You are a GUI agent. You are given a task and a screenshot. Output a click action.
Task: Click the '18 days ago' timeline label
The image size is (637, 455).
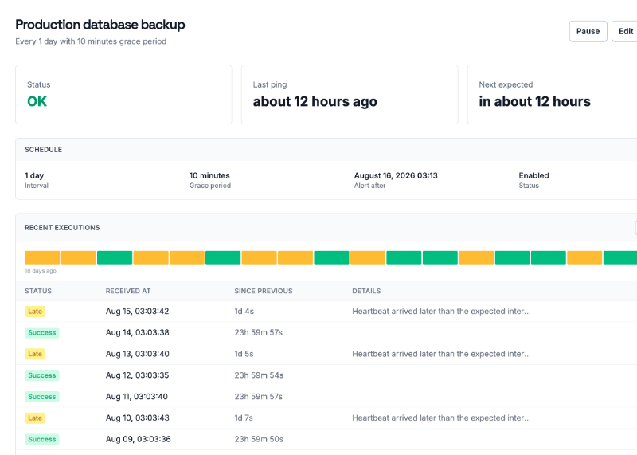[x=41, y=271]
